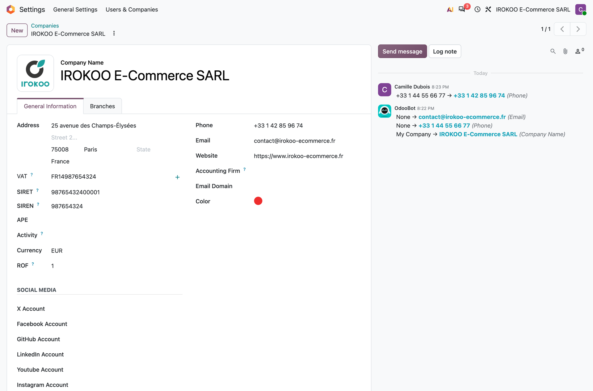Open the AI assistant icon

point(450,10)
